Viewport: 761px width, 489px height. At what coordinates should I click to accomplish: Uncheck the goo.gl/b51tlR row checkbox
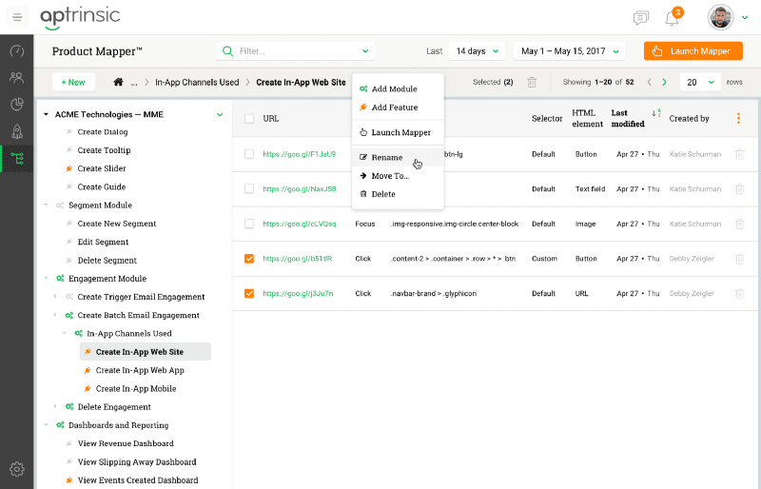coord(249,258)
